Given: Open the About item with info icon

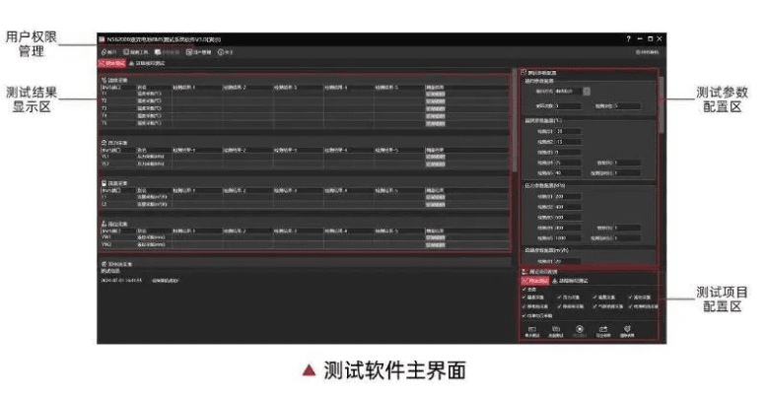Looking at the screenshot, I should click(225, 52).
